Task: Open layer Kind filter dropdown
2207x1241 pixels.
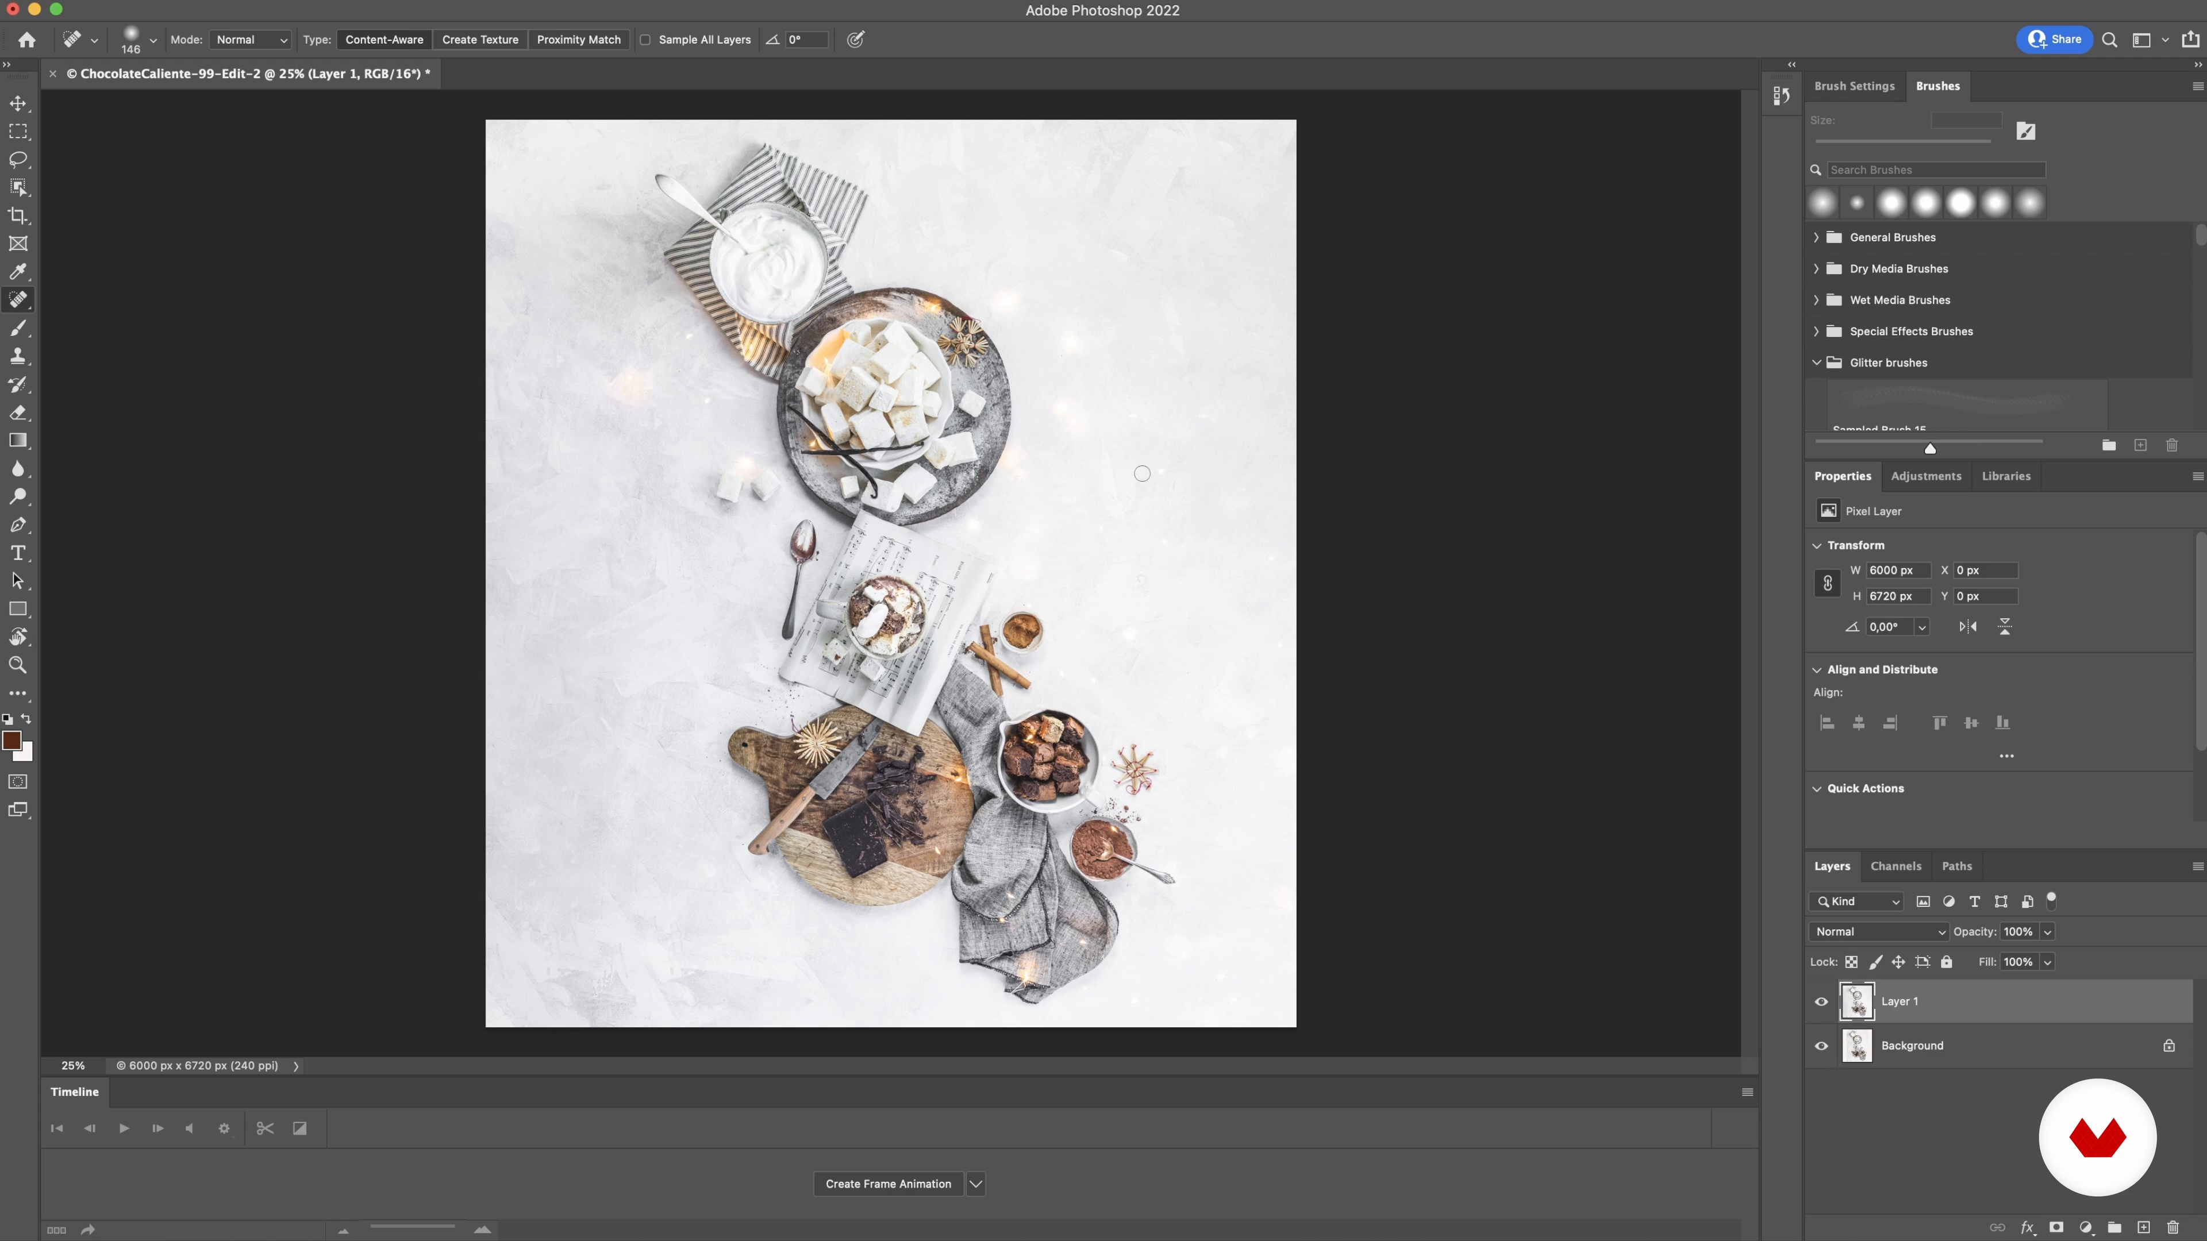Action: (1856, 901)
